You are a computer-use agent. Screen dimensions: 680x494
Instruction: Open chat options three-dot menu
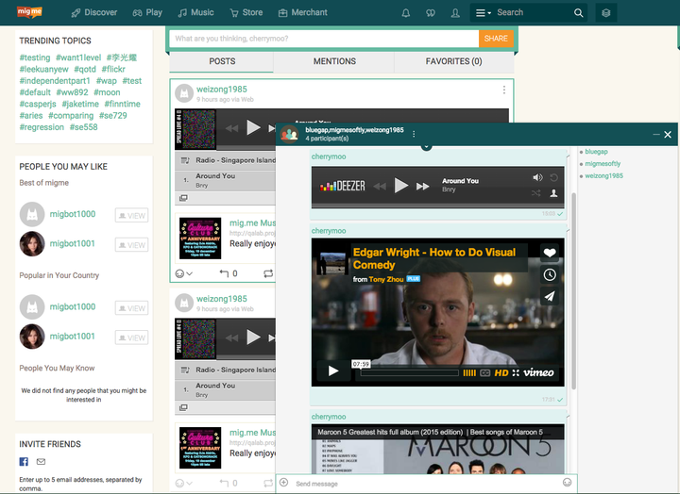(414, 134)
